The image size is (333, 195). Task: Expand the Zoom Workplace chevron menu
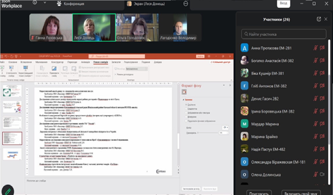pyautogui.click(x=45, y=3)
